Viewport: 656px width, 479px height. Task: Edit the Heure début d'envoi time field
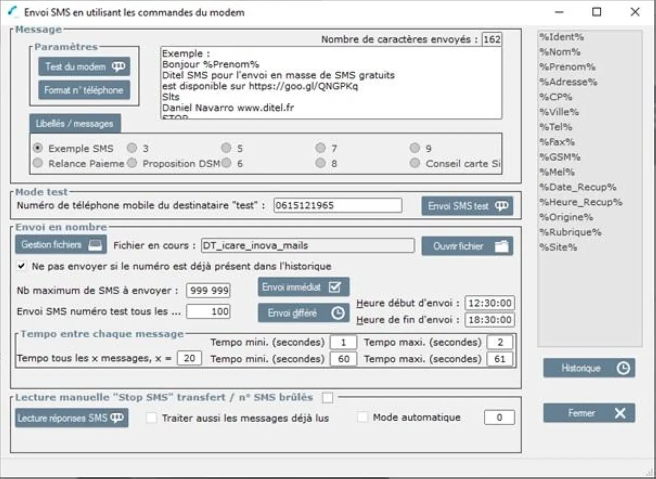click(490, 303)
